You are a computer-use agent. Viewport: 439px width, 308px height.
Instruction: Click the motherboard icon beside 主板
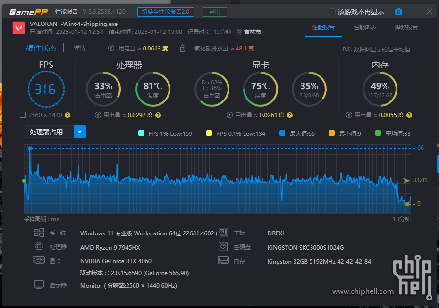(223, 233)
